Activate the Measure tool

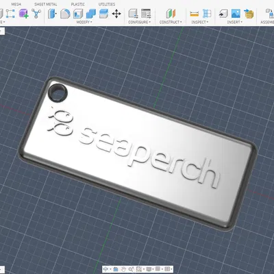pyautogui.click(x=194, y=14)
